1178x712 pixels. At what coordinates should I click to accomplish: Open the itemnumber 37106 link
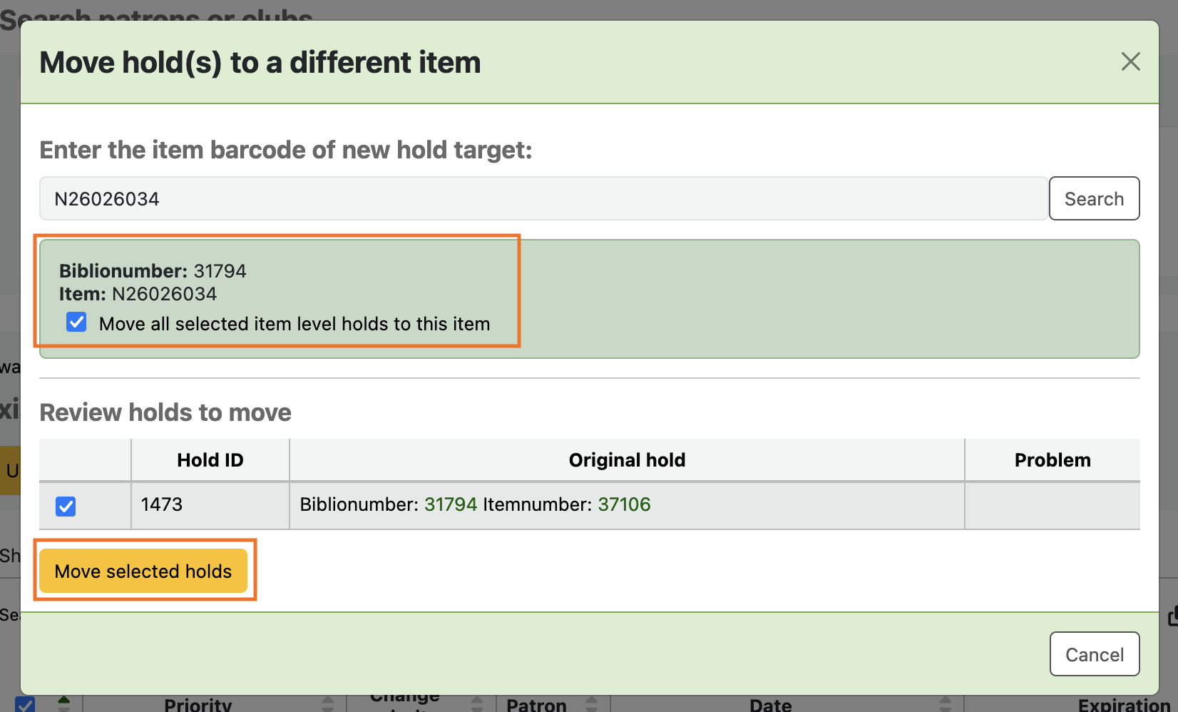[x=624, y=504]
